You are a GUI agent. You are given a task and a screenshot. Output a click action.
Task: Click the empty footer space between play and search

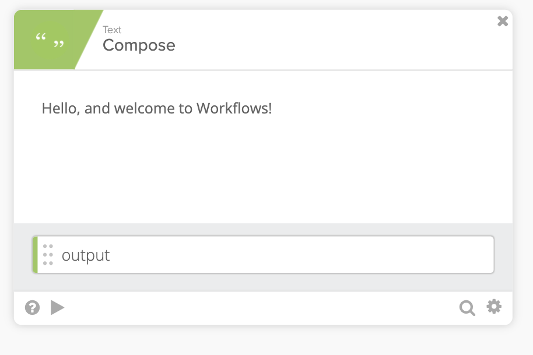point(262,307)
